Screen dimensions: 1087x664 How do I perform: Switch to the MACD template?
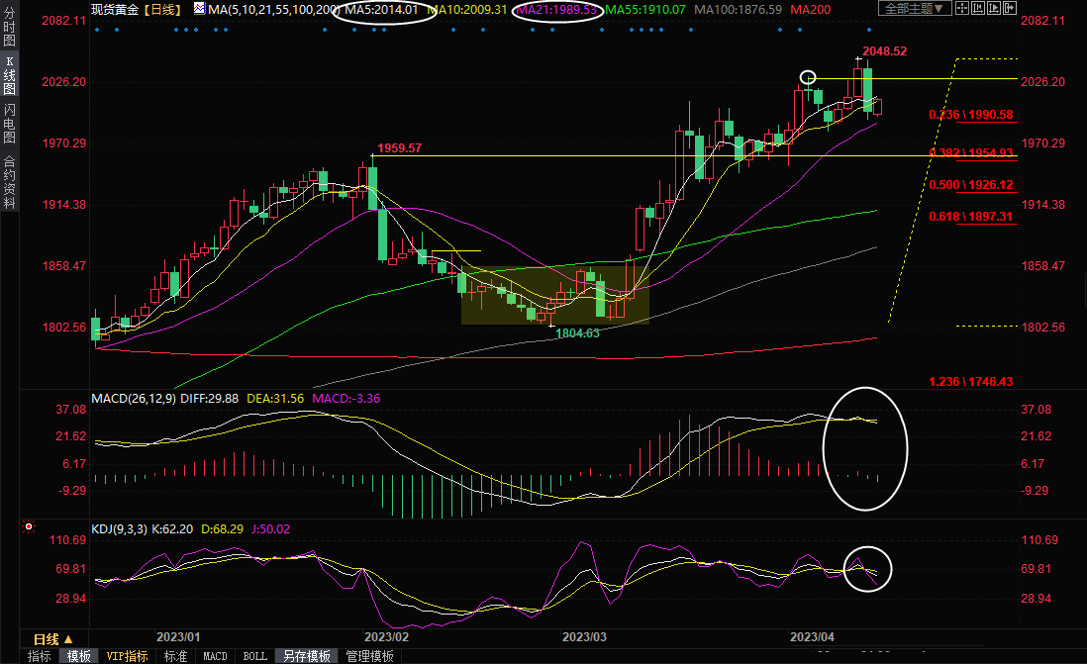click(215, 656)
